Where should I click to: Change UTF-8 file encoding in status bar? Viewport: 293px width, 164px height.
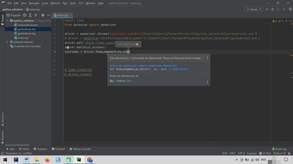tap(241, 153)
